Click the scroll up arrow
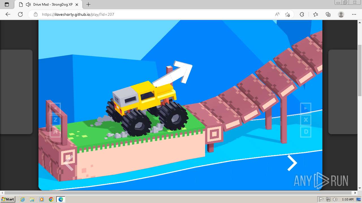The height and width of the screenshot is (203, 362). pos(359,22)
